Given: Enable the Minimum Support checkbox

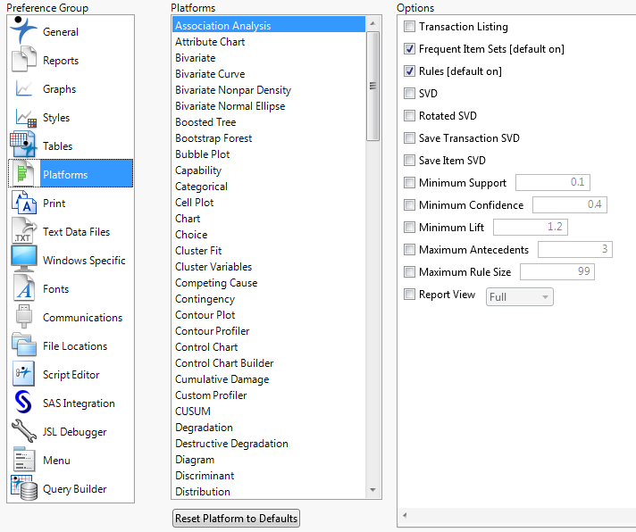Looking at the screenshot, I should (x=410, y=183).
